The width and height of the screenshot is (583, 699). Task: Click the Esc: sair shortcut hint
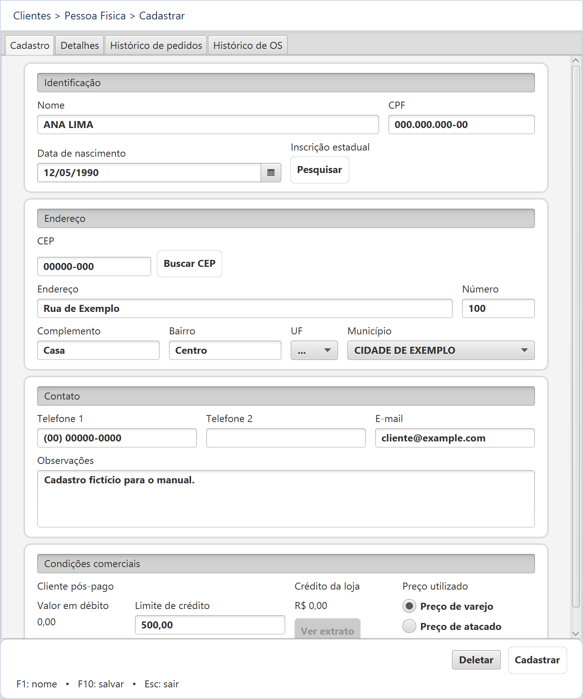[x=162, y=684]
